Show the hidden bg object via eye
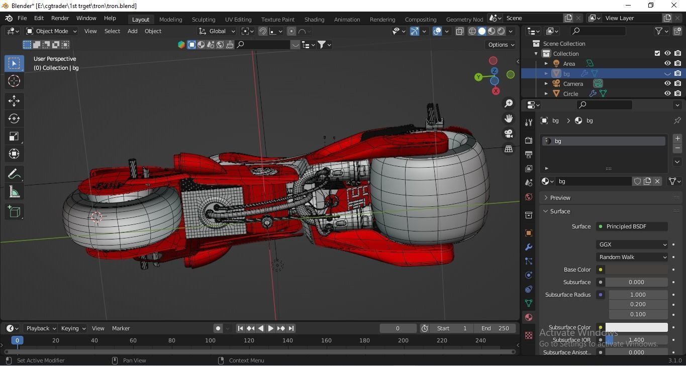 (667, 73)
